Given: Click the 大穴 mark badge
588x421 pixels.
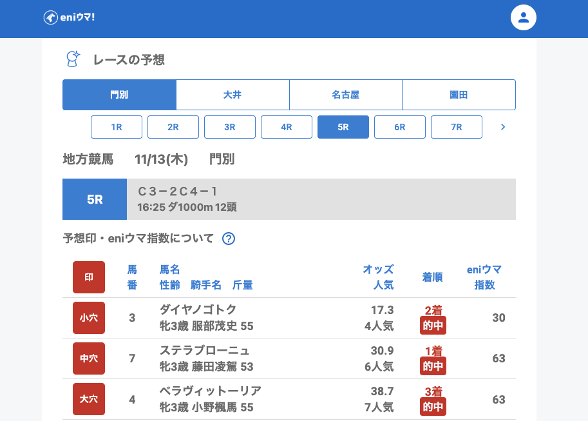Looking at the screenshot, I should [x=89, y=399].
